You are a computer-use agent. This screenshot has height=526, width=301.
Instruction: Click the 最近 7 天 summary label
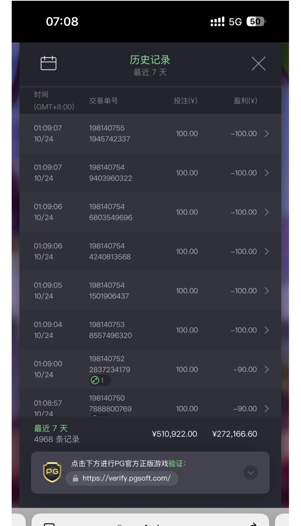(51, 428)
